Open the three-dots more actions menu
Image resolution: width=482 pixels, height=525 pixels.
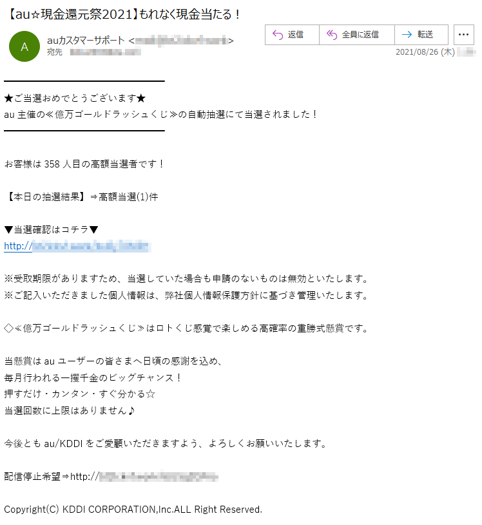point(463,35)
